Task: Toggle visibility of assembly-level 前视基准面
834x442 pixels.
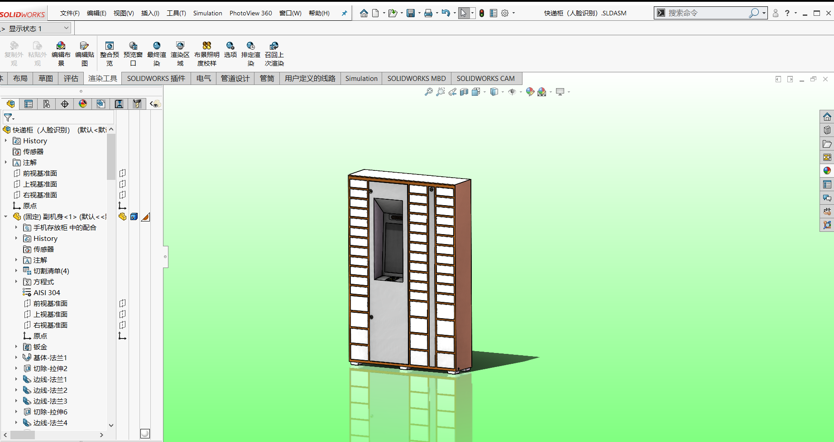Action: click(122, 173)
